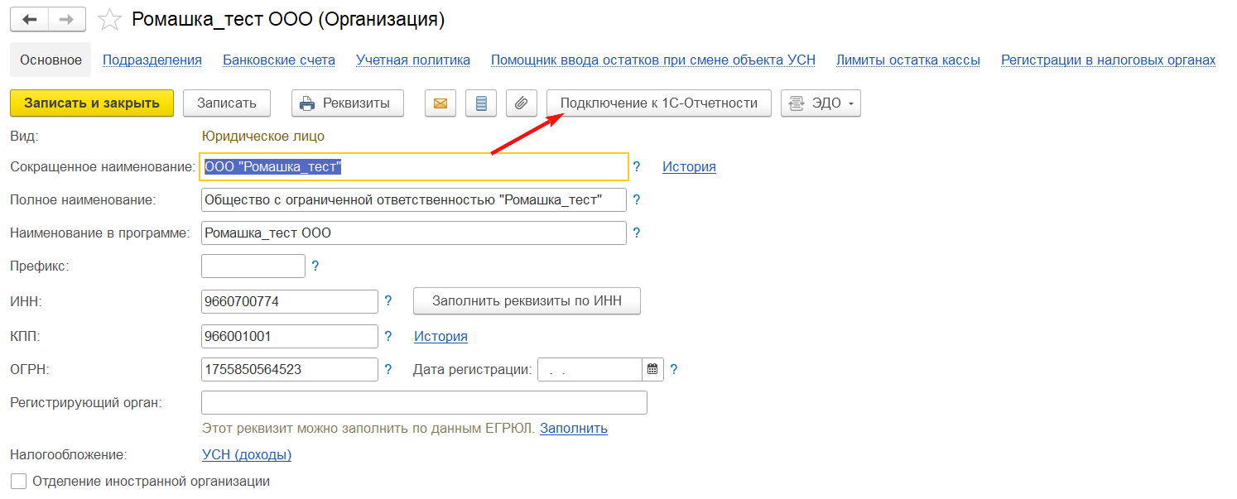Screen dimensions: 1237x499
Task: Expand the ЭДО dropdown menu
Action: click(x=821, y=103)
